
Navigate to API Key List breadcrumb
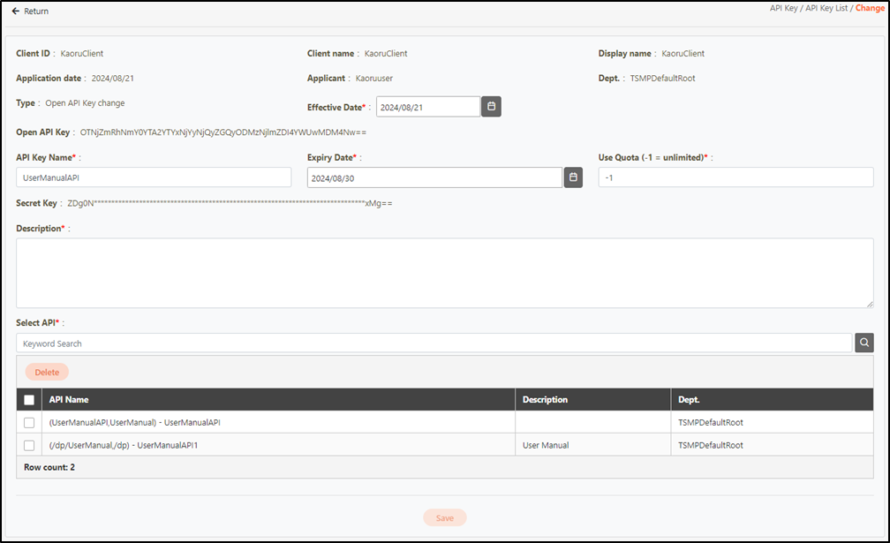(826, 8)
